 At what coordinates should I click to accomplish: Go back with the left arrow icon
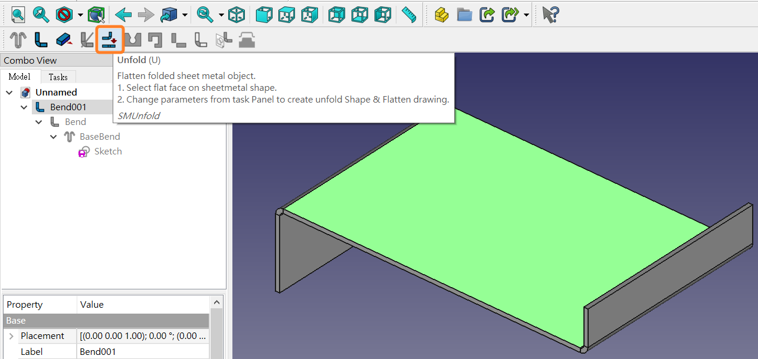(x=123, y=15)
